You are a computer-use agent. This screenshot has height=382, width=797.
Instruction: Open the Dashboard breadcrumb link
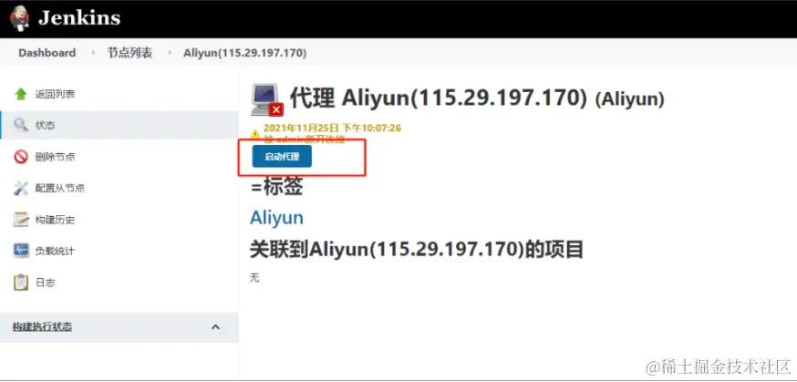click(47, 53)
